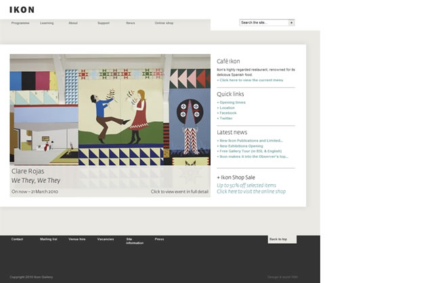430x283 pixels.
Task: Open the Clare Rojas title
Action: coord(28,171)
